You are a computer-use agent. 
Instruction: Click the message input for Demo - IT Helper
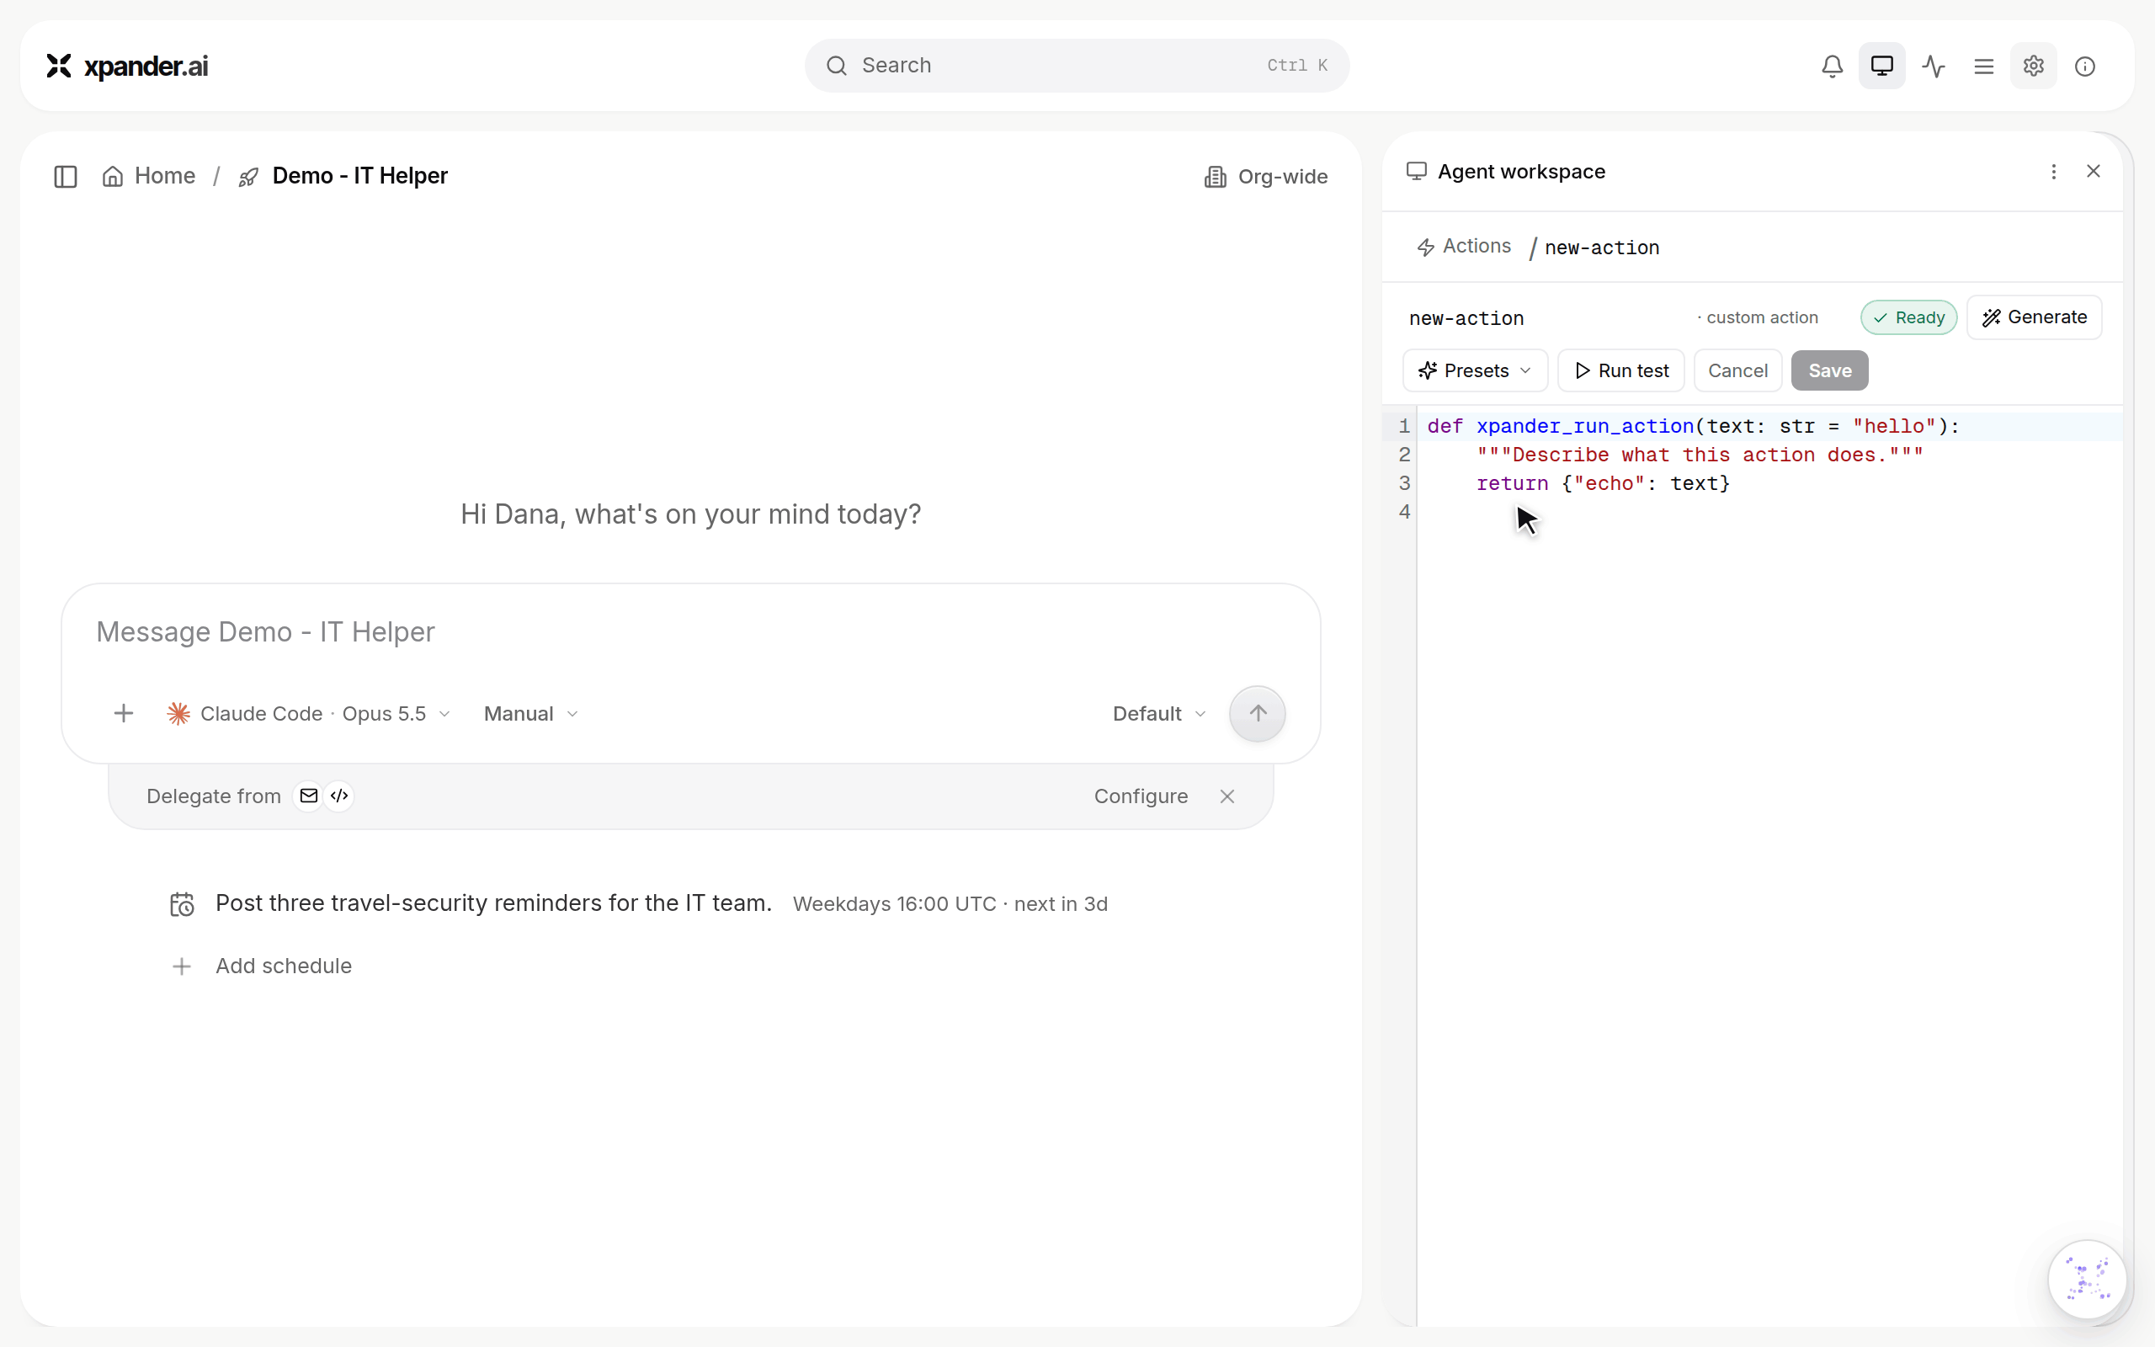(690, 631)
